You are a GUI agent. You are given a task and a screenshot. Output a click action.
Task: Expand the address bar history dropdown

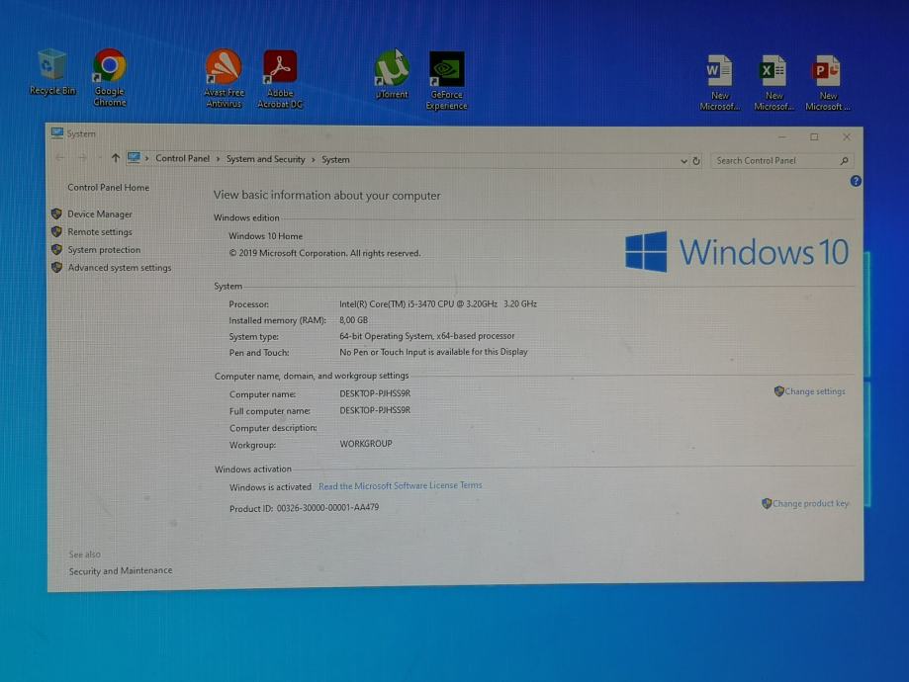pyautogui.click(x=683, y=161)
